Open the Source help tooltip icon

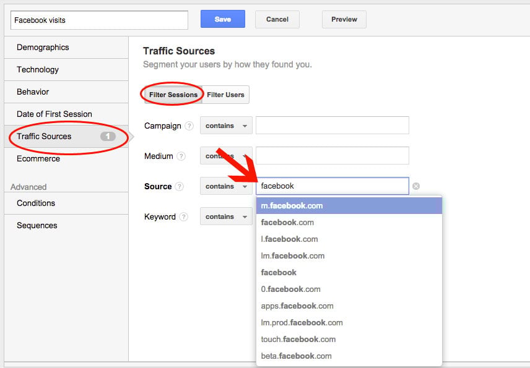coord(180,186)
